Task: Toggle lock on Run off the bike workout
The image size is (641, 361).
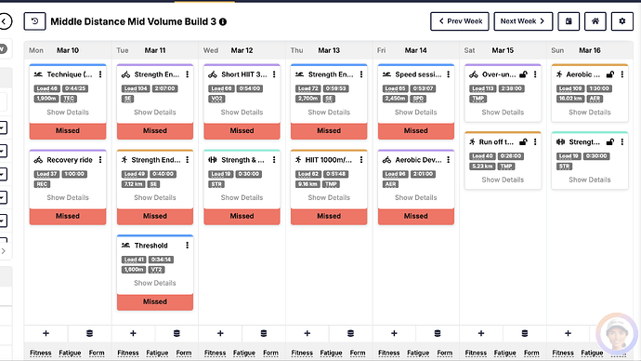Action: click(523, 142)
